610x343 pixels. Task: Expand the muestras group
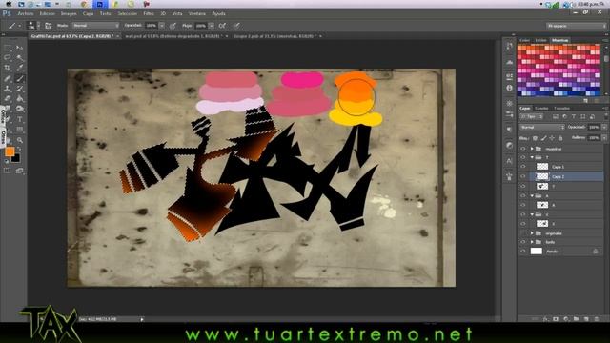(x=532, y=149)
